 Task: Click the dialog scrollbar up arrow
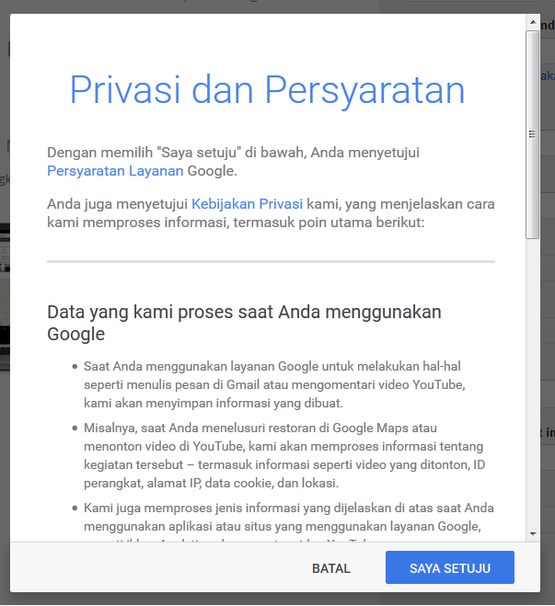click(533, 22)
